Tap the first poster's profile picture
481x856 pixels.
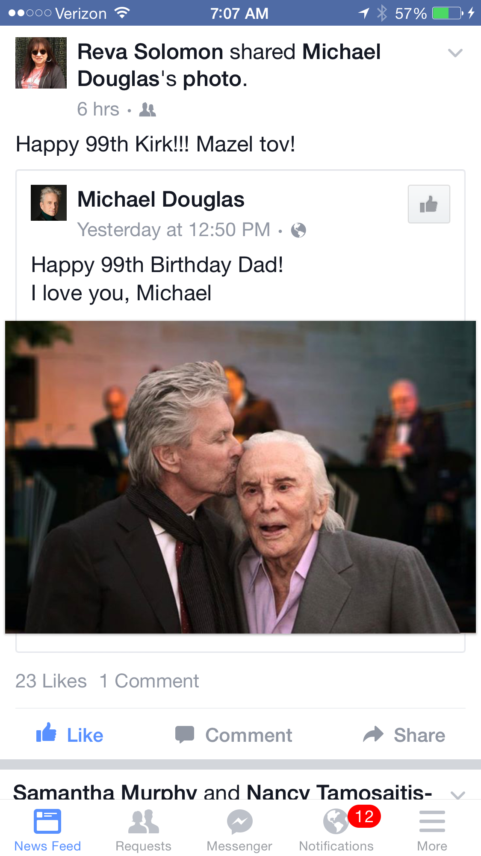coord(41,63)
